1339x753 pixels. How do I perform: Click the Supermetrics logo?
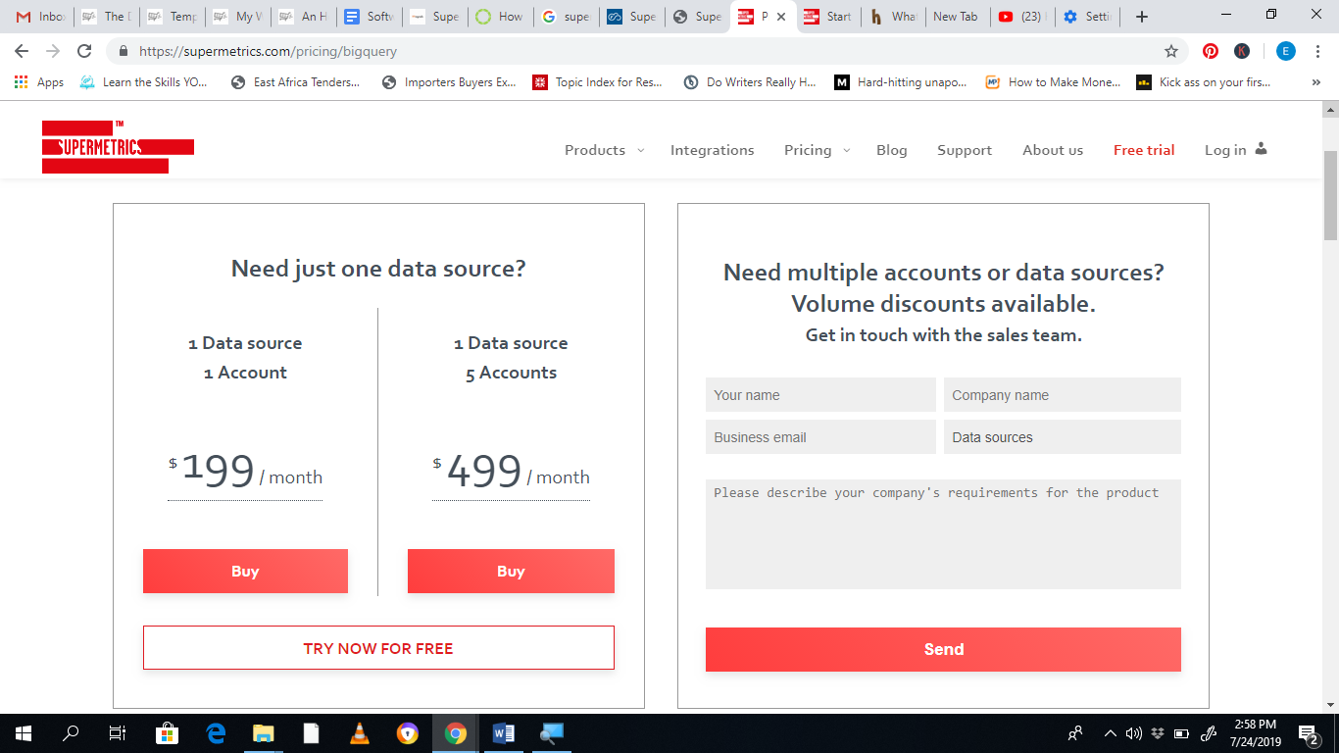(x=118, y=148)
